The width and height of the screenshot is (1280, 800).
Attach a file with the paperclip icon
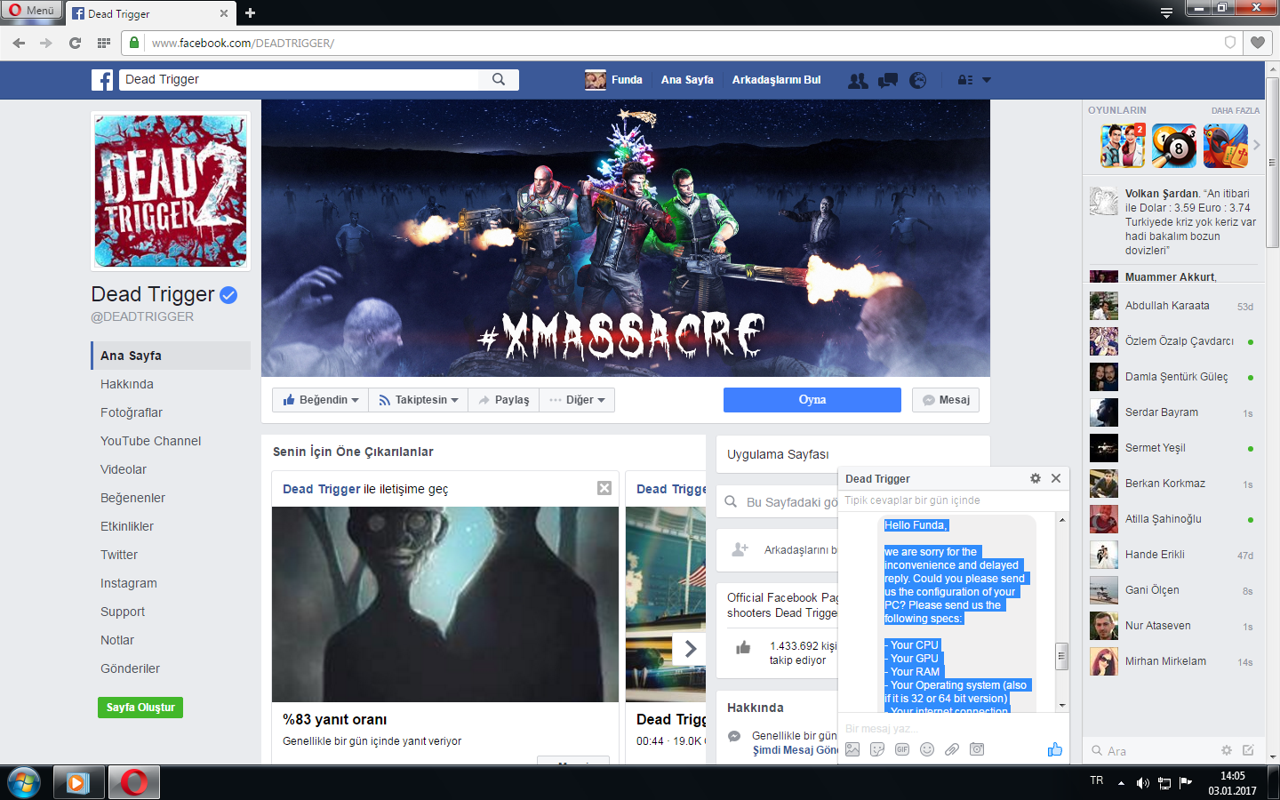[x=952, y=749]
